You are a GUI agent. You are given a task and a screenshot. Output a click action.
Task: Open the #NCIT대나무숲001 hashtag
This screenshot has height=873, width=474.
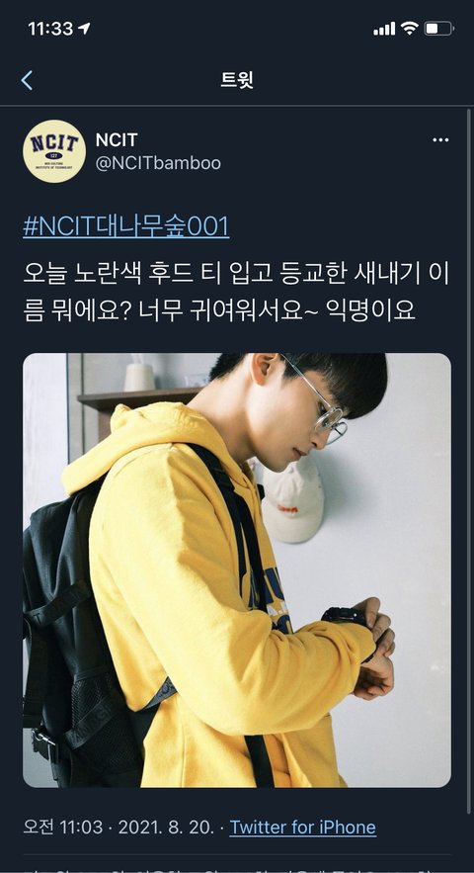point(126,227)
